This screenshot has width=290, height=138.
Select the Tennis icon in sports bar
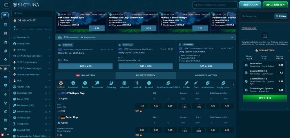tap(85, 83)
